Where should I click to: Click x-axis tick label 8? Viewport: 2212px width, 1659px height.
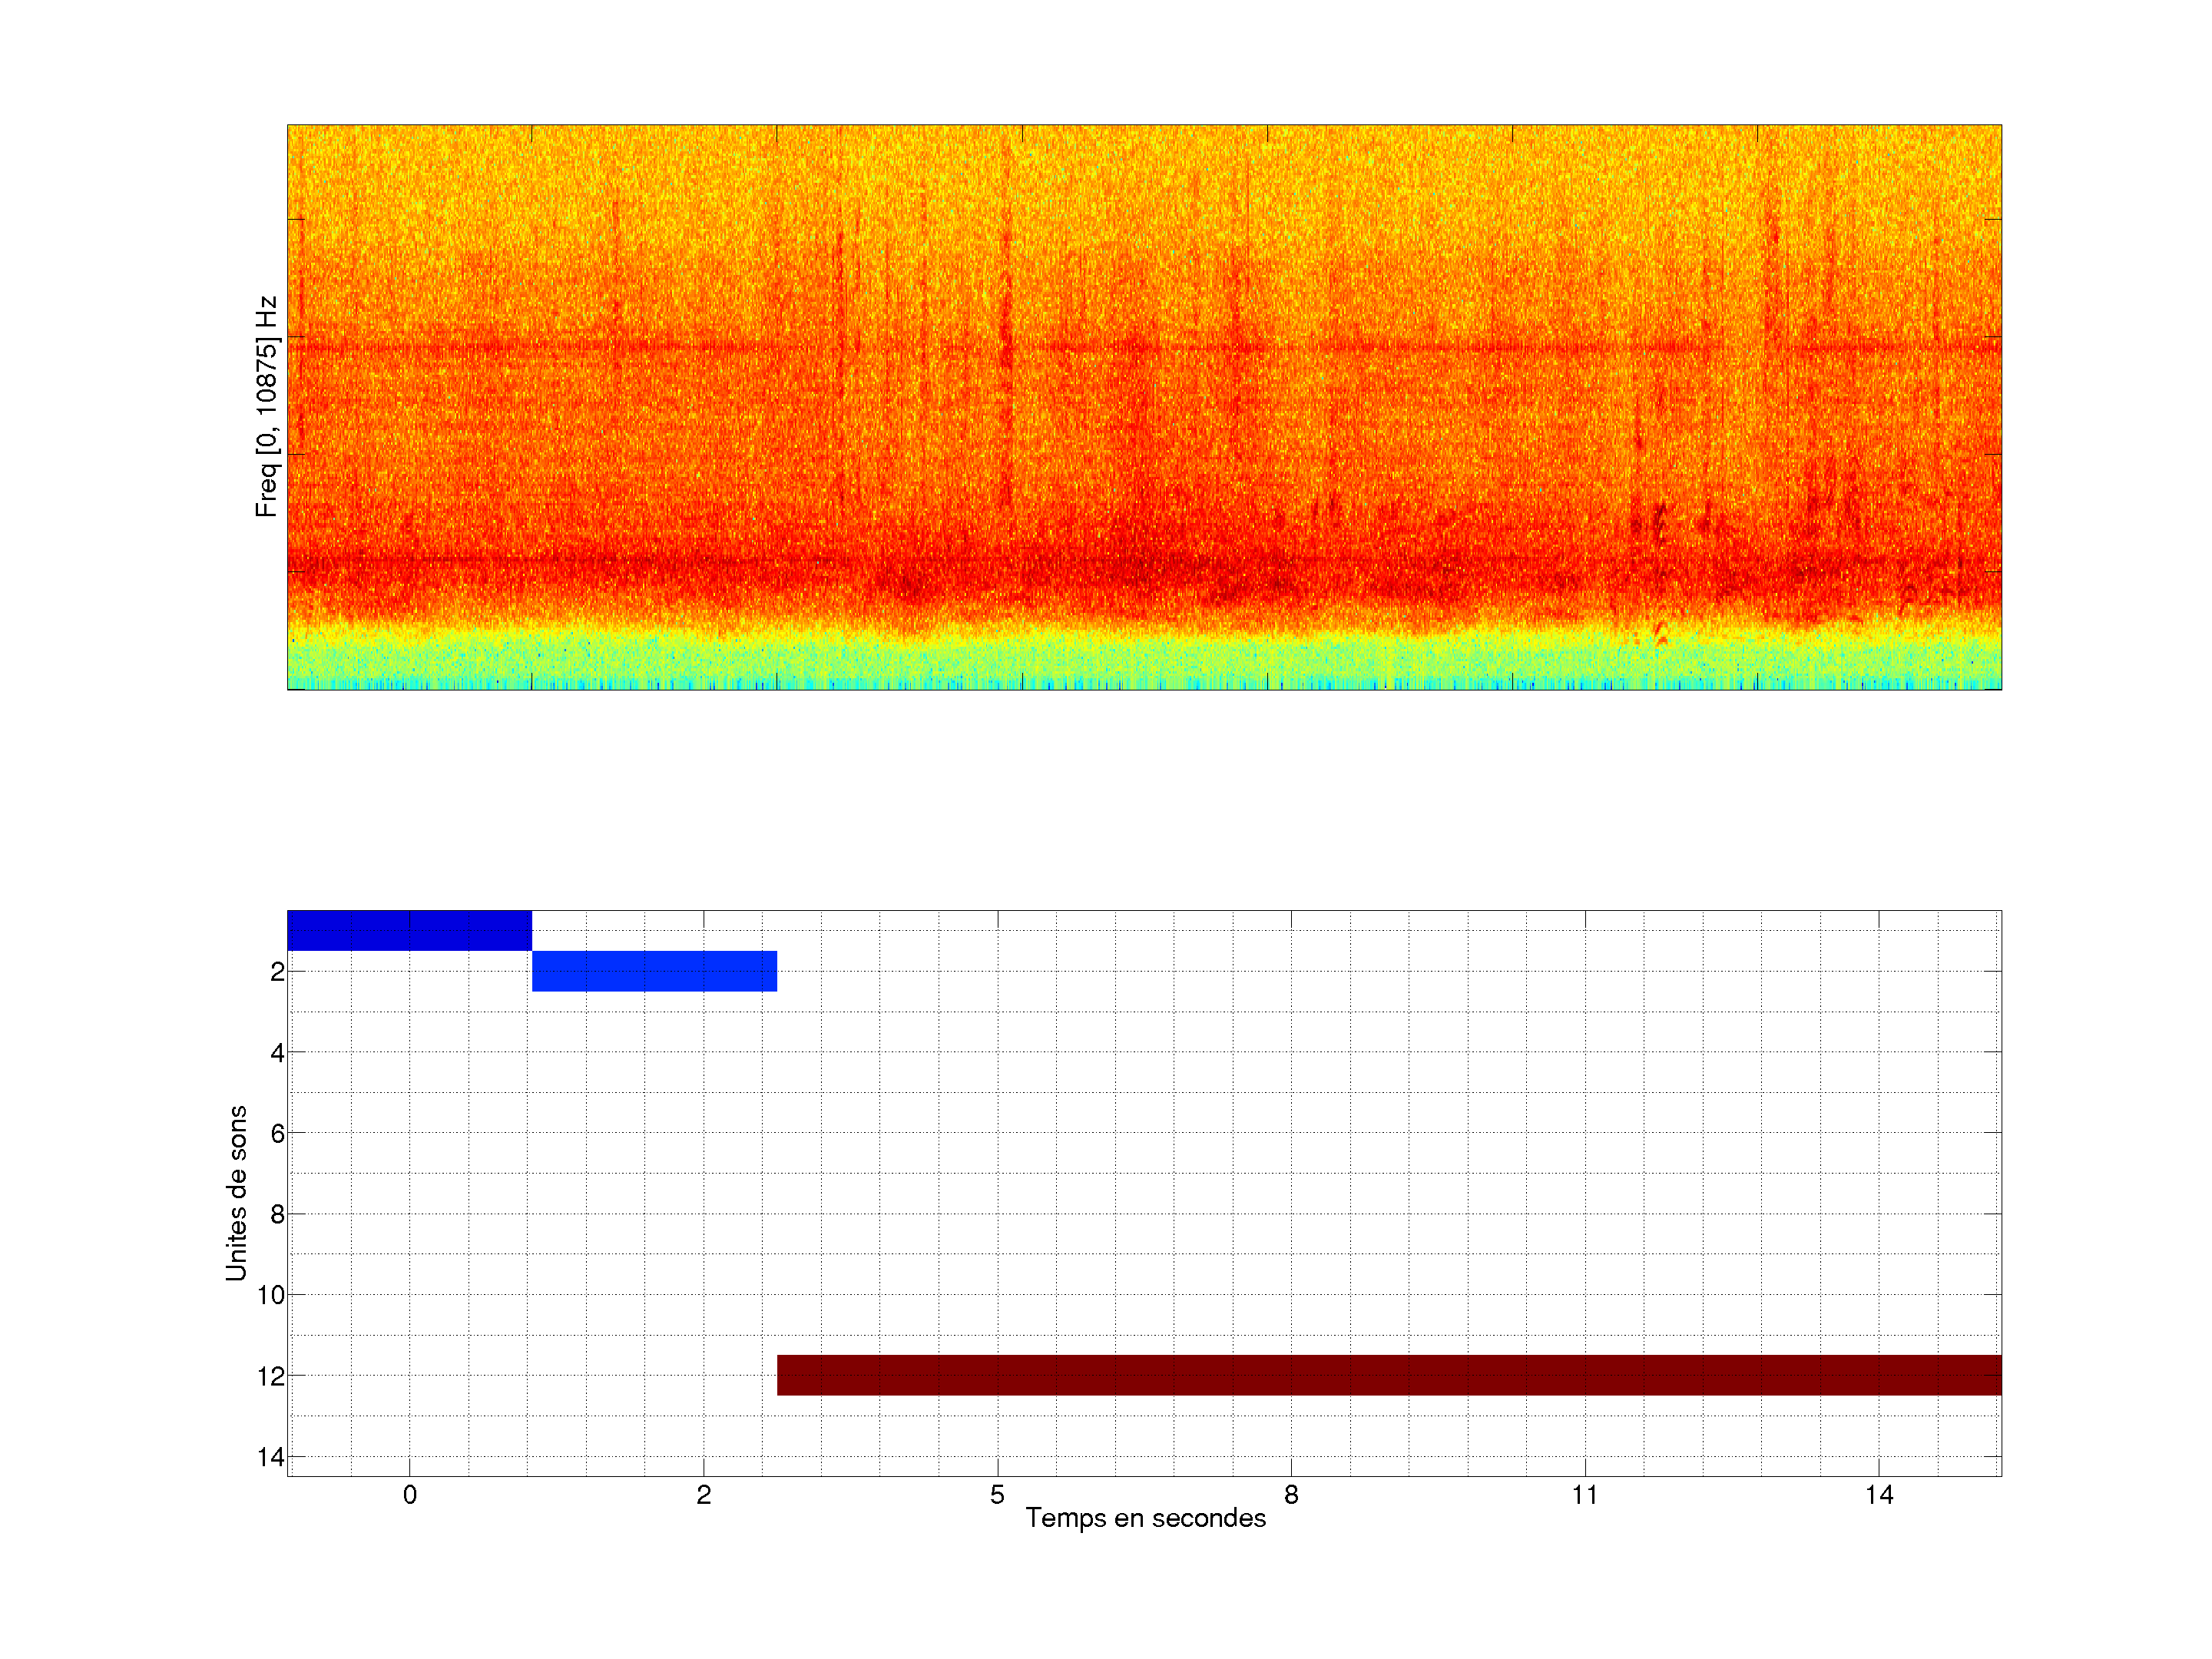pyautogui.click(x=1291, y=1495)
